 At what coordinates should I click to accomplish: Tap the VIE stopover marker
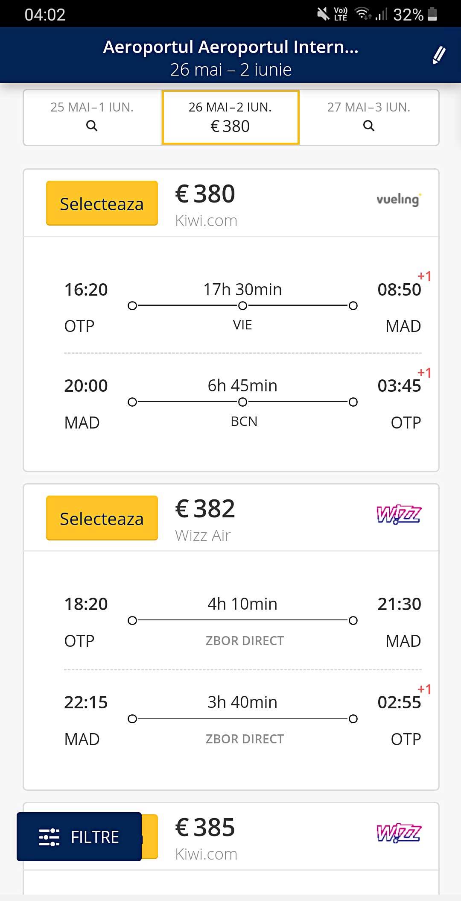(x=242, y=306)
